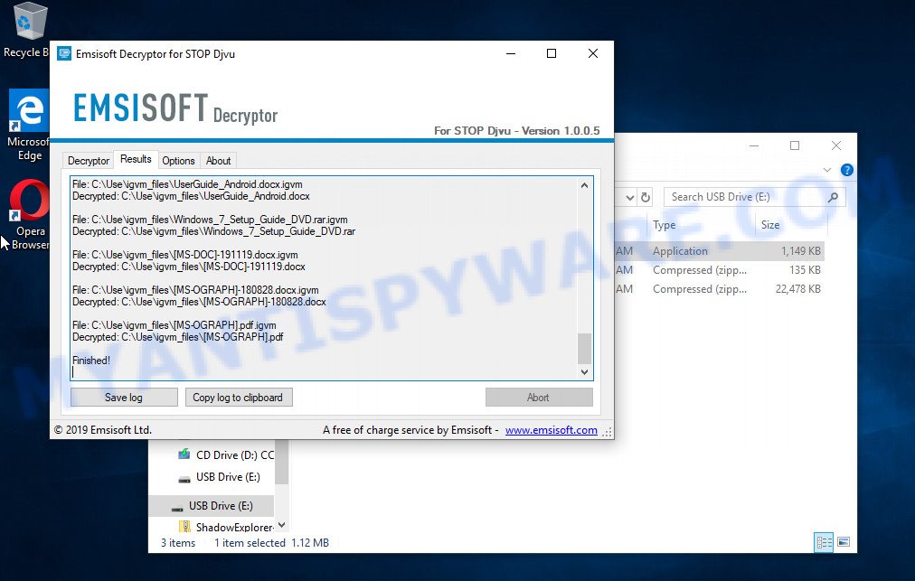Switch to the Decryptor tab
Screen dimensions: 915x581
[88, 161]
